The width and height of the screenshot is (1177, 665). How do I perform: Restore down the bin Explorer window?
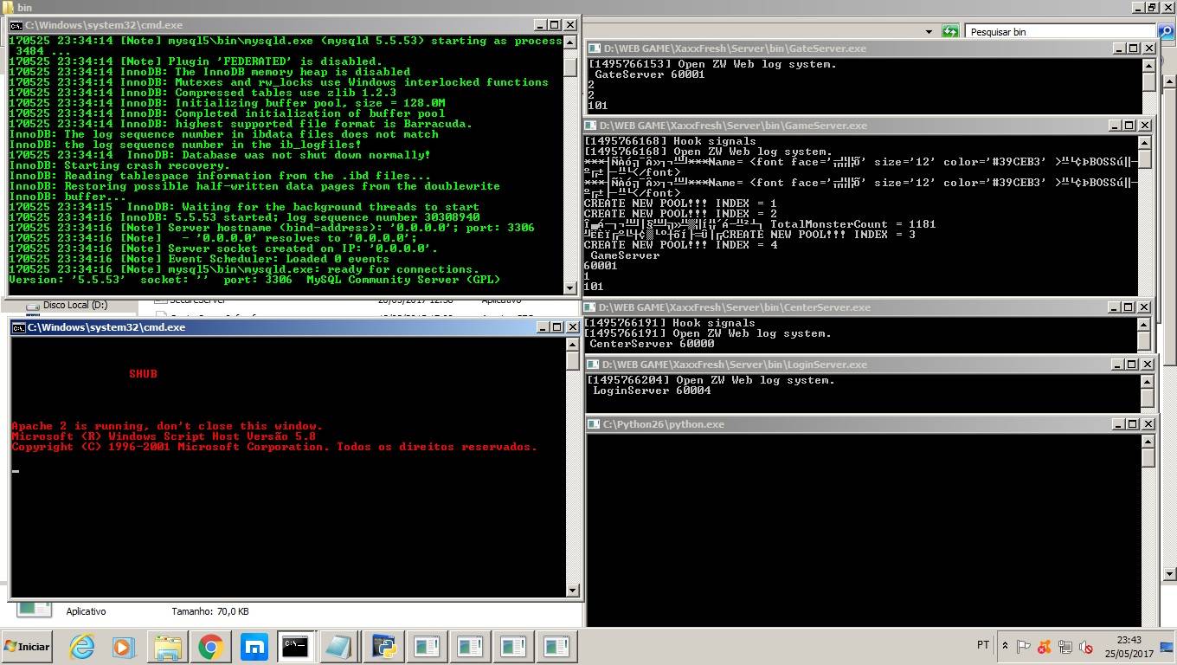tap(1151, 7)
